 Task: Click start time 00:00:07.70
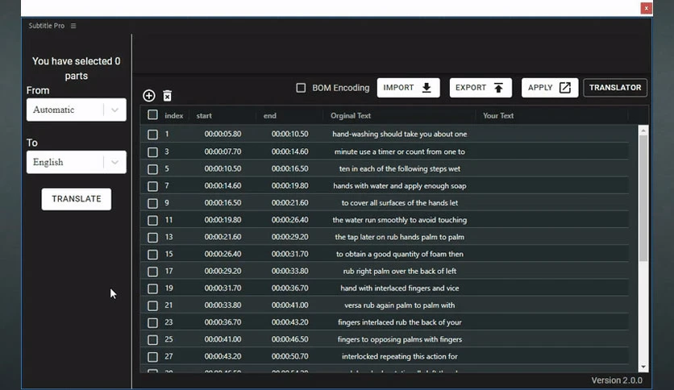[223, 151]
